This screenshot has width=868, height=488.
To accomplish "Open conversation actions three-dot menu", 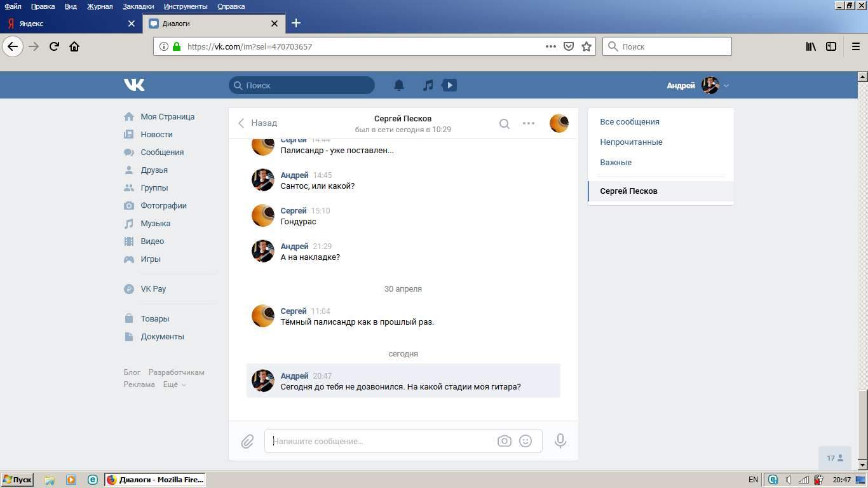I will [x=529, y=123].
